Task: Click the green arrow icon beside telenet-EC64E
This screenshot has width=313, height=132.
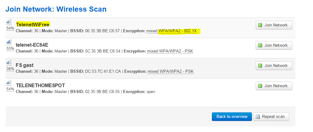Action: [x=260, y=45]
